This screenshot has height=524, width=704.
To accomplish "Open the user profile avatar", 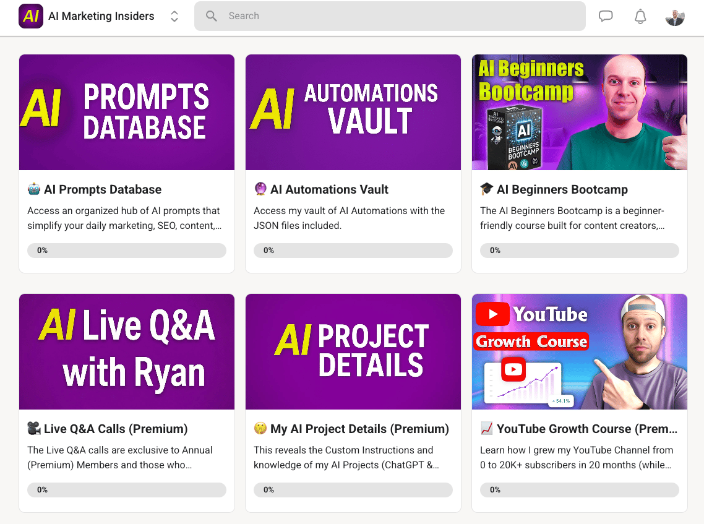I will click(675, 17).
